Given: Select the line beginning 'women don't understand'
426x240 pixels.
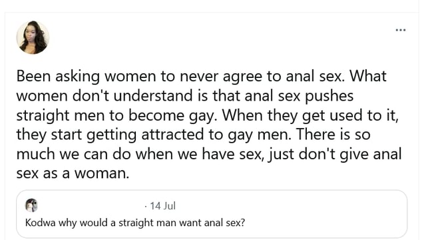Looking at the screenshot, I should [x=185, y=96].
